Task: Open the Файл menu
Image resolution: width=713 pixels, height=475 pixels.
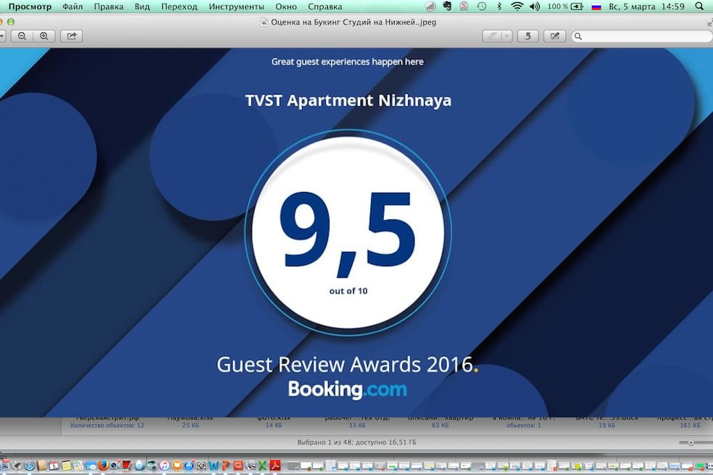Action: click(x=72, y=7)
